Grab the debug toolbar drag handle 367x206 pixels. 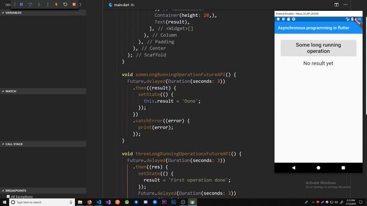pos(15,5)
